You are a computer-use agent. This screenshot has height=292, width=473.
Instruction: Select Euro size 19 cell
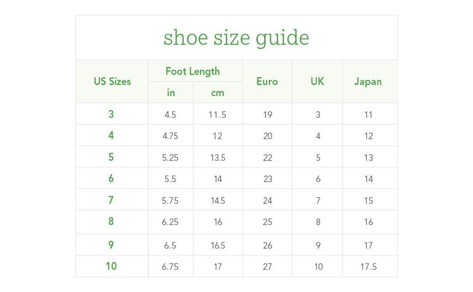(x=267, y=115)
